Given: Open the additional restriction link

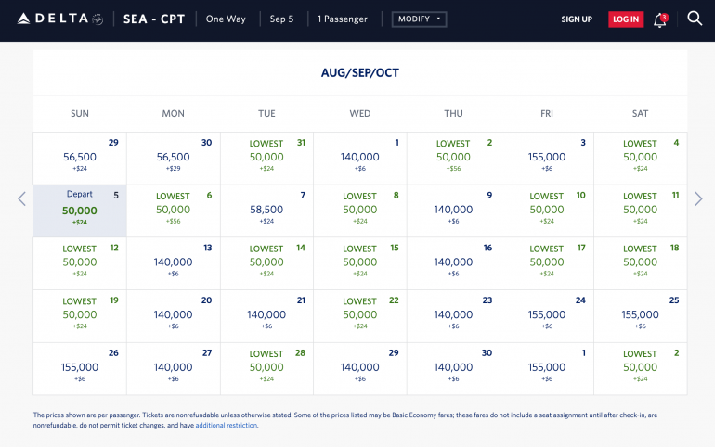Looking at the screenshot, I should [x=227, y=426].
